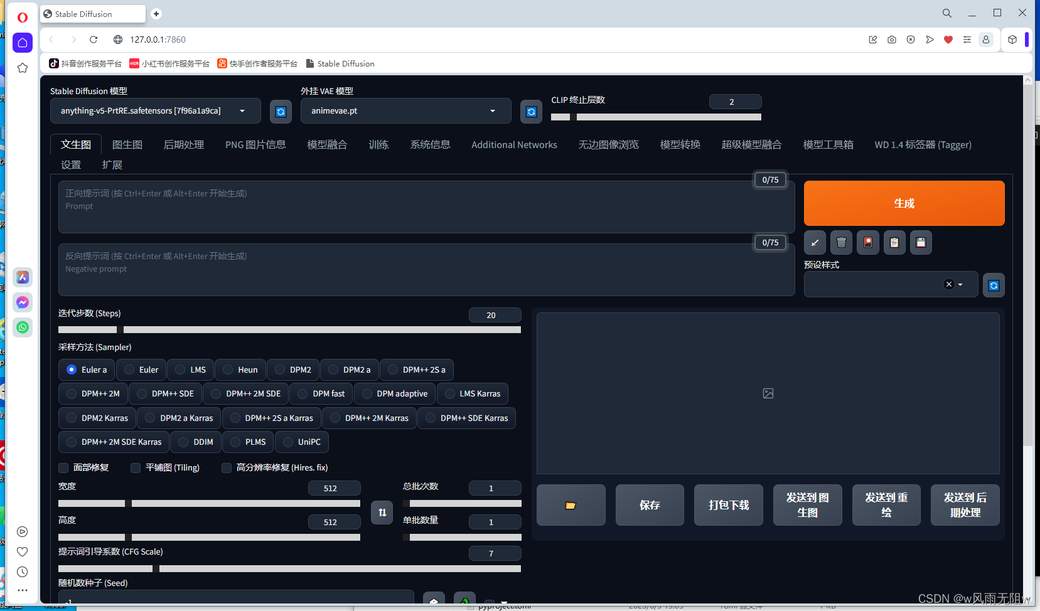Open history clock icon in sidebar
Viewport: 1040px width, 611px height.
click(x=23, y=572)
